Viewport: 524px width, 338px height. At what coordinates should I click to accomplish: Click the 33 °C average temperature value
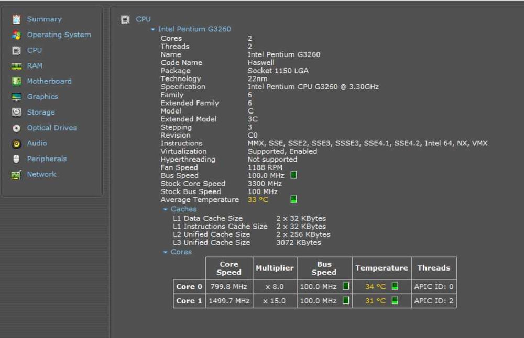(x=258, y=200)
